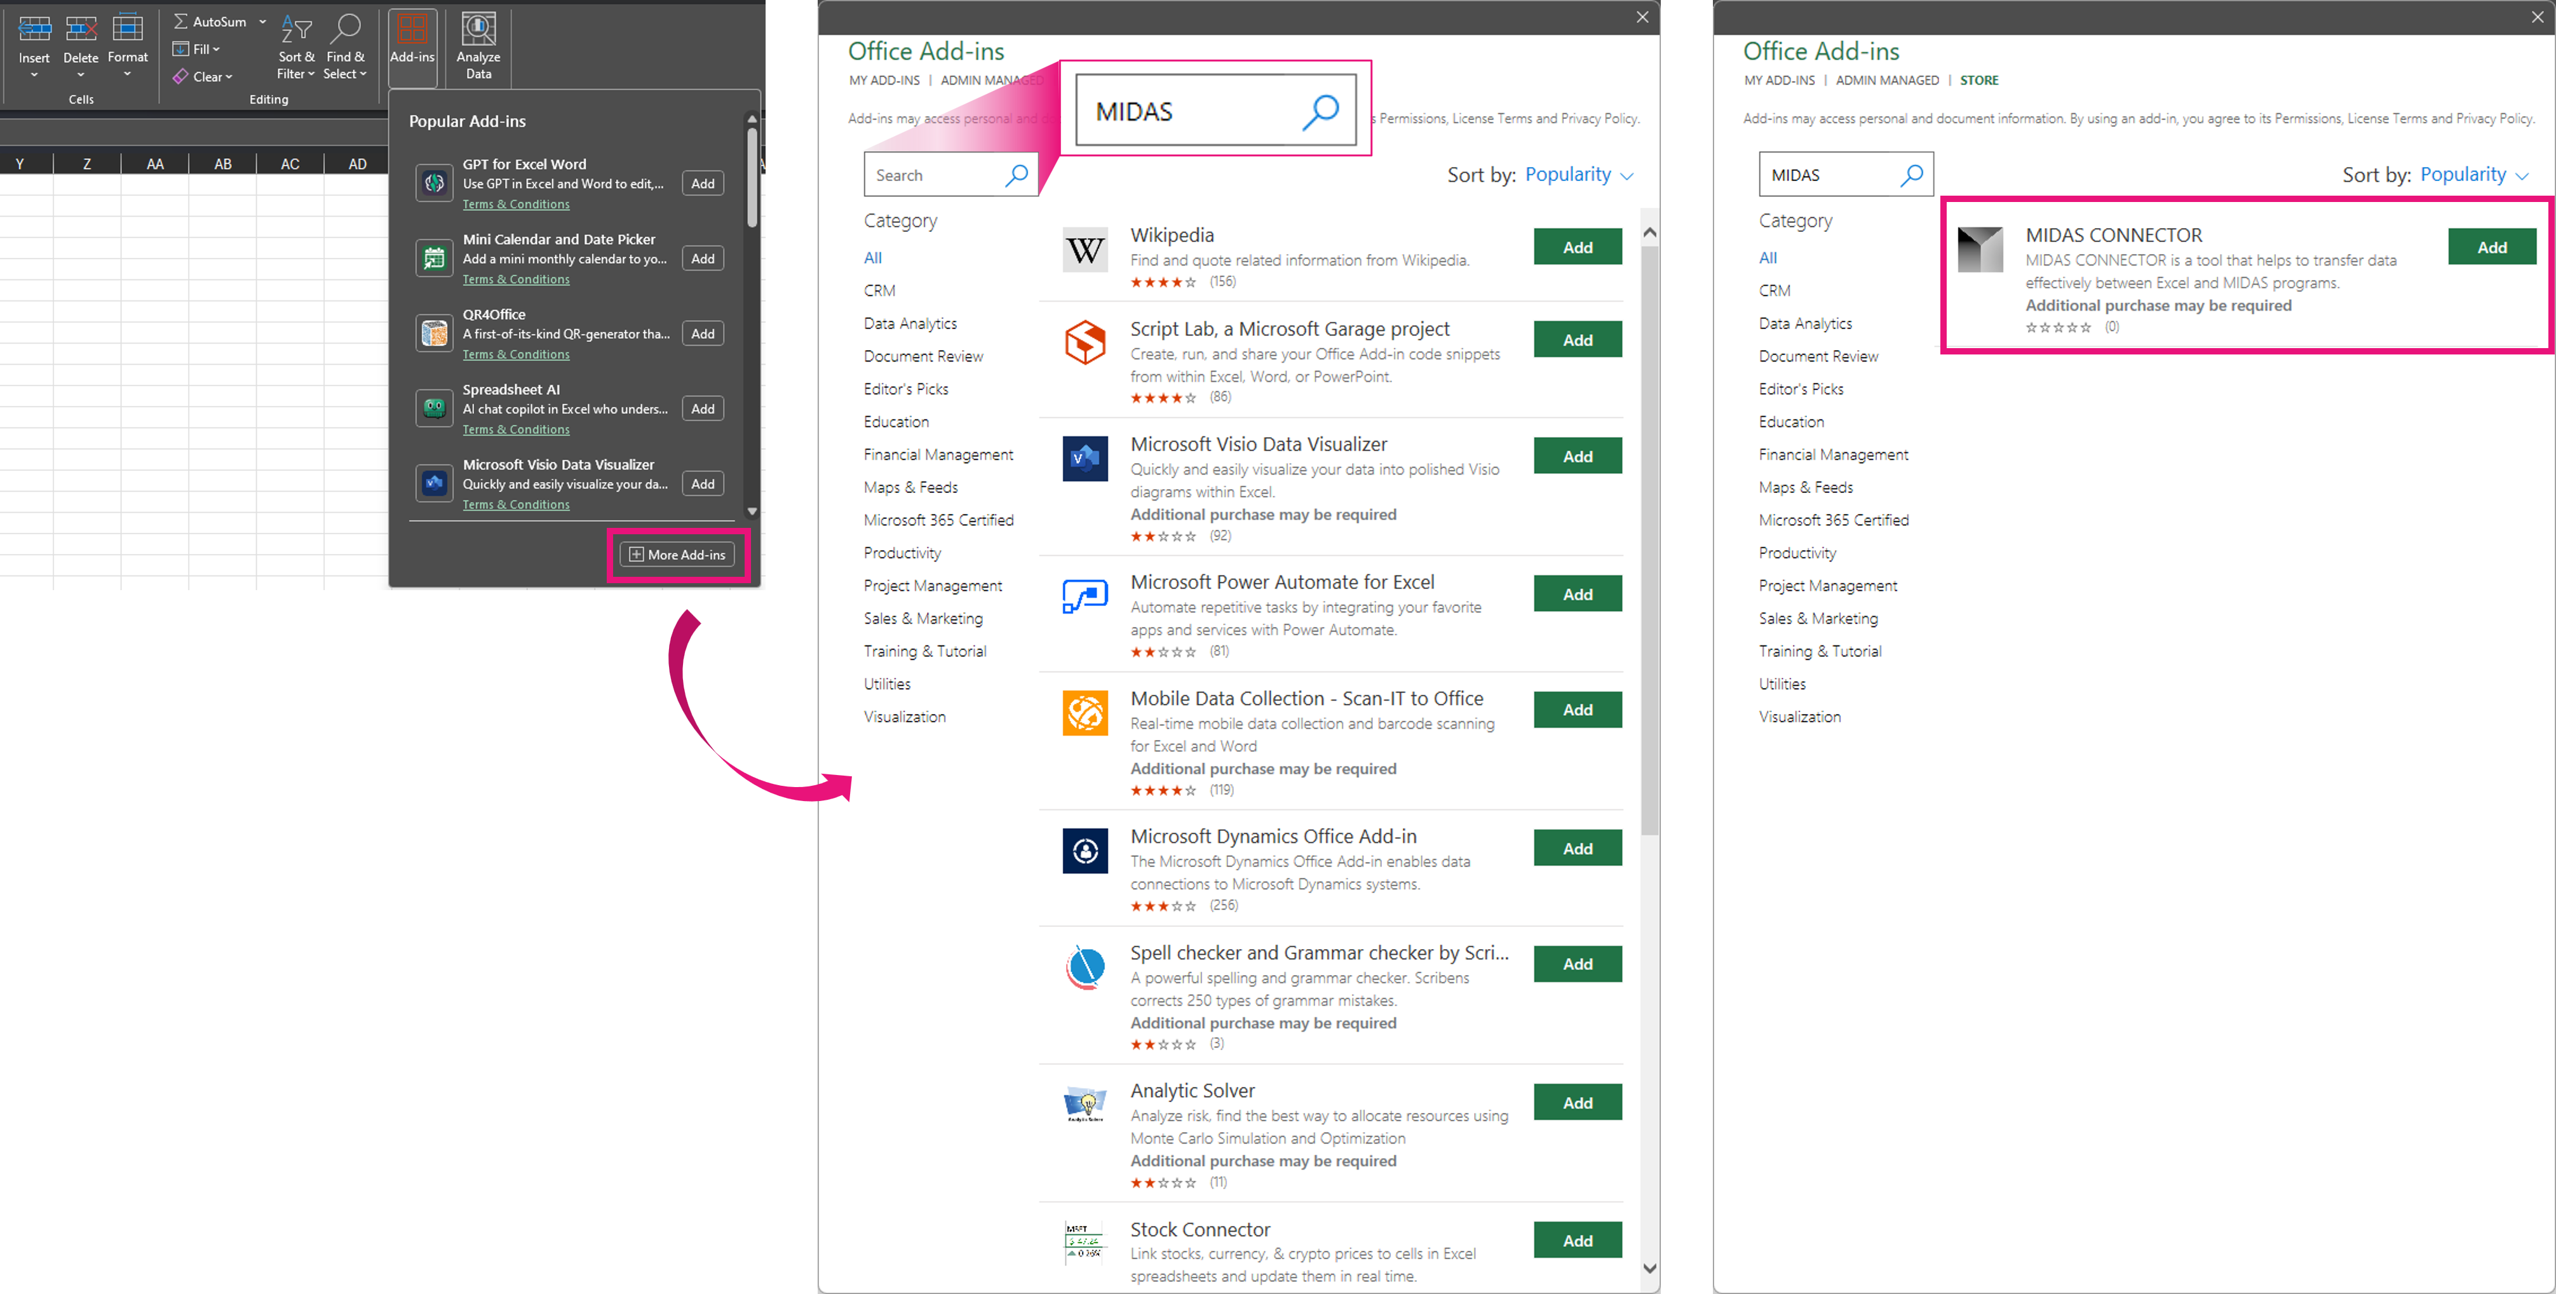Add GPT for Excel Word add-in
This screenshot has height=1294, width=2556.
click(703, 184)
